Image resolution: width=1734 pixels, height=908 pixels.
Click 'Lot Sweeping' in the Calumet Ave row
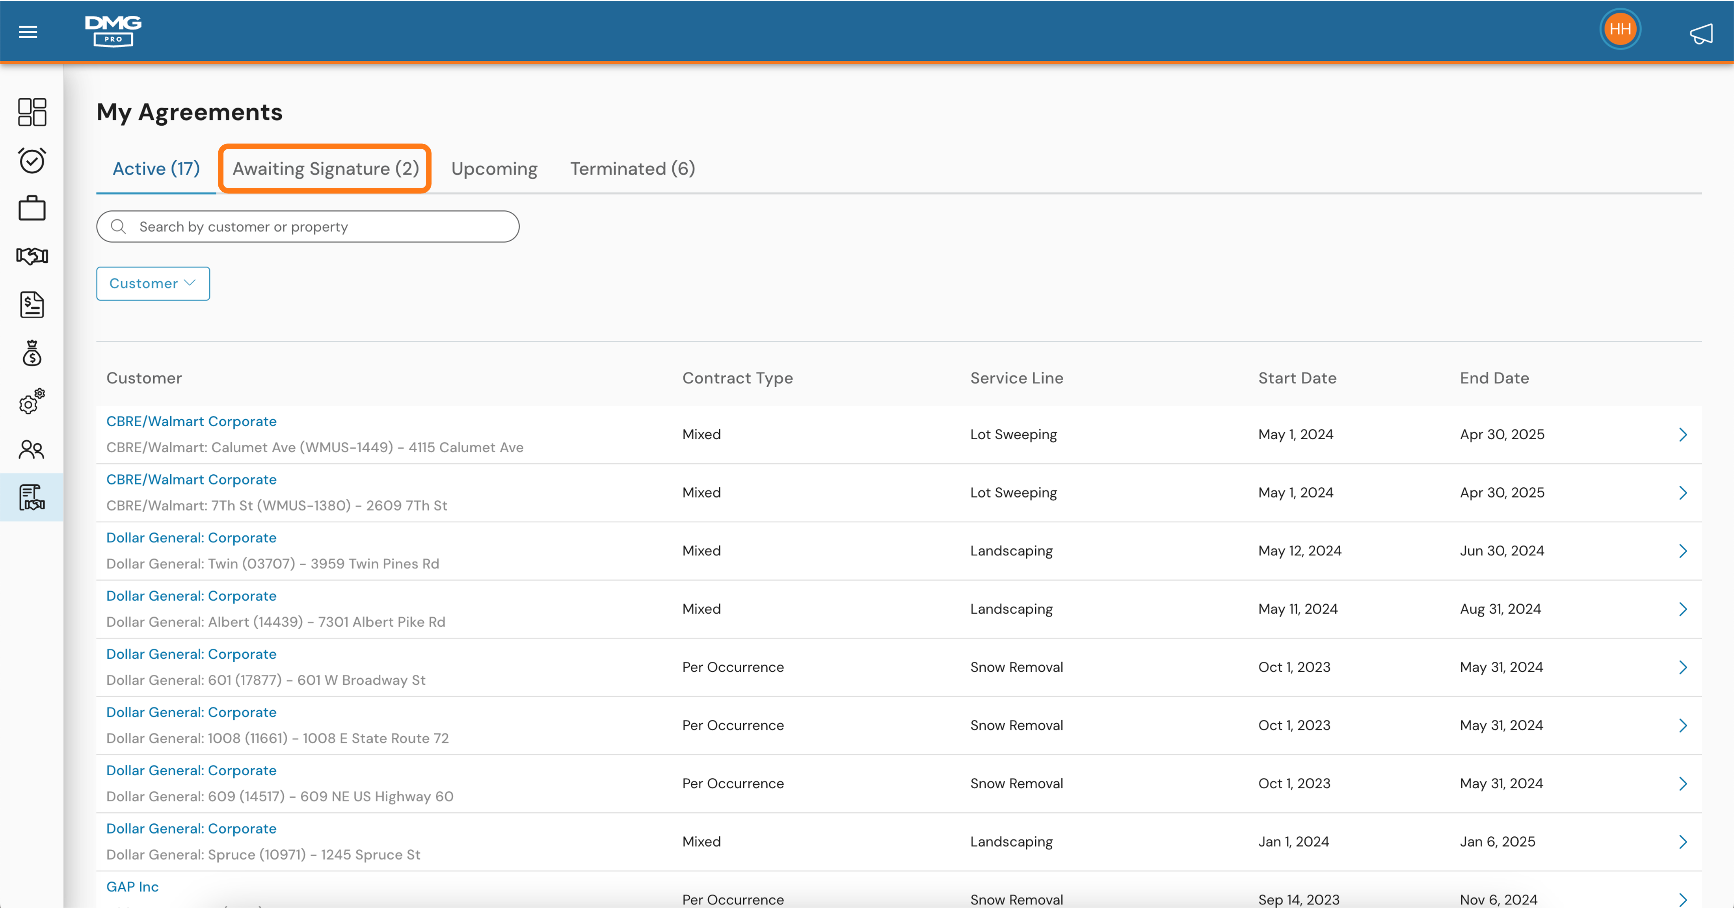(1014, 435)
